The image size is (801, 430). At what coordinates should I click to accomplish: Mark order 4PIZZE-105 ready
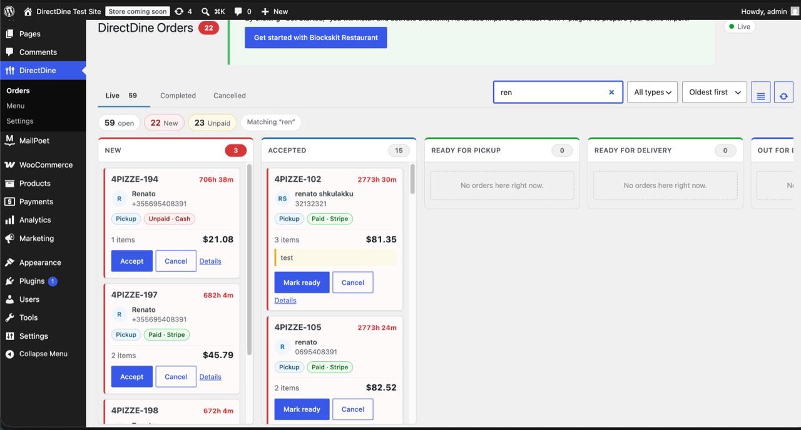click(302, 409)
